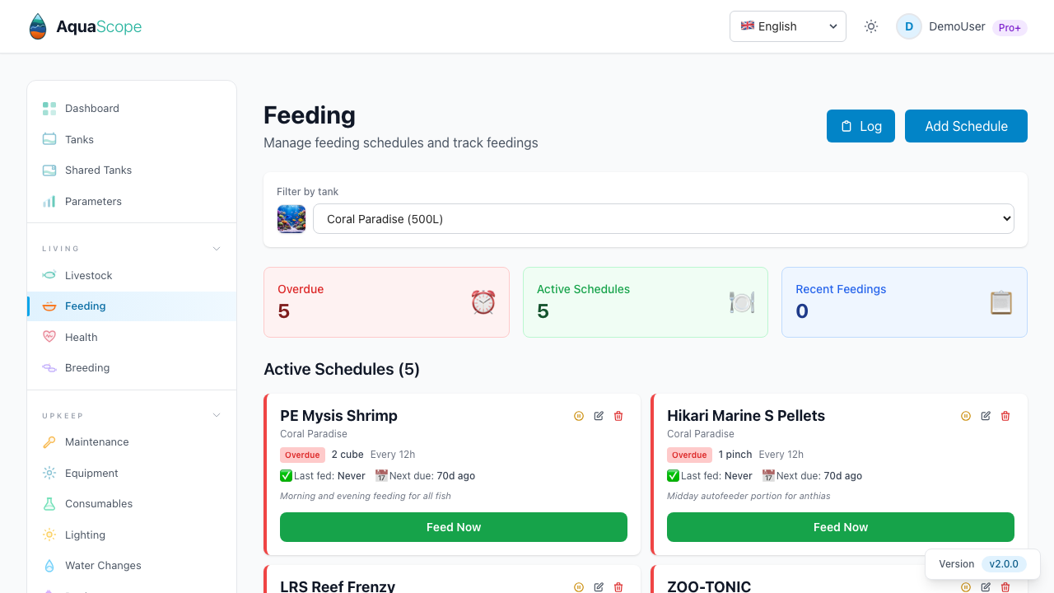The width and height of the screenshot is (1054, 593).
Task: Click the Coral Paradise tank thumbnail
Action: (x=291, y=219)
